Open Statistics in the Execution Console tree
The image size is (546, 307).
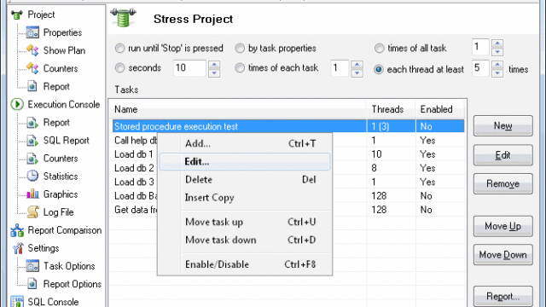(61, 177)
